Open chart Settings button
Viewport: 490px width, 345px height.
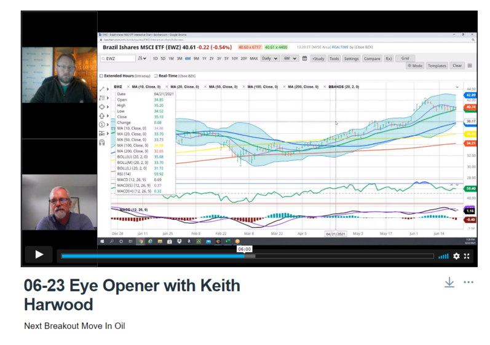click(x=351, y=59)
